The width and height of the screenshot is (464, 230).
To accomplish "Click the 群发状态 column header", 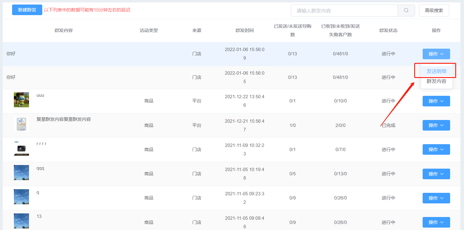I will click(389, 31).
